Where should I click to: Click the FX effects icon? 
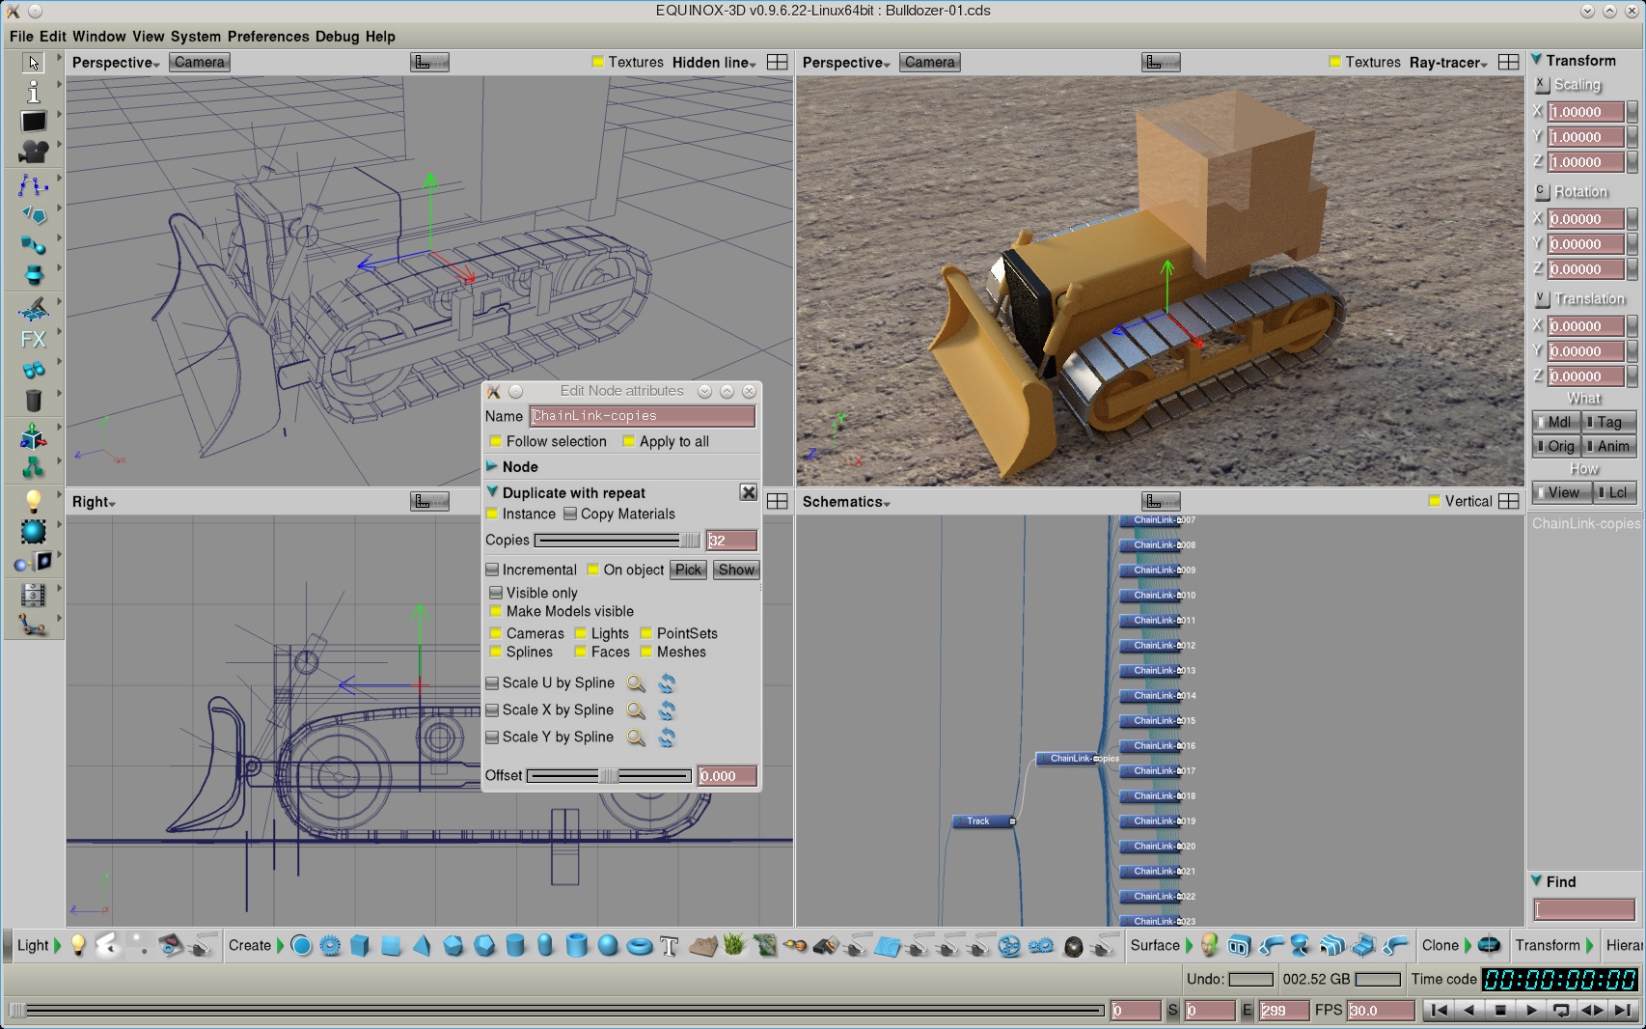(x=33, y=340)
